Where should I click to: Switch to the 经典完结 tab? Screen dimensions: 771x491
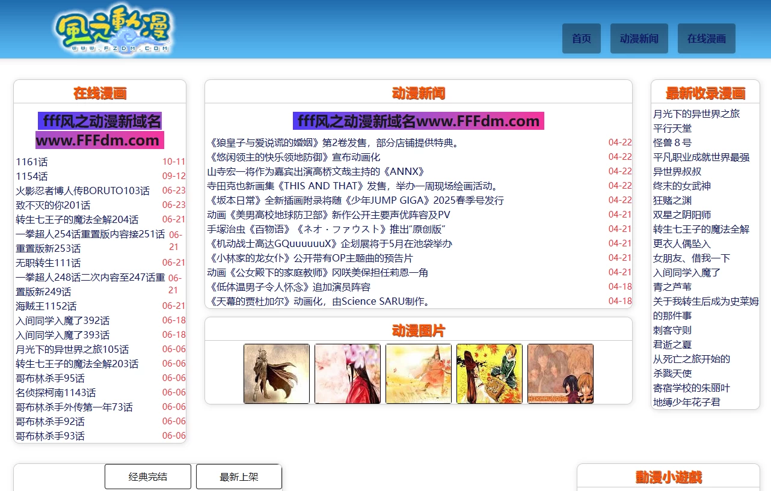click(x=148, y=477)
